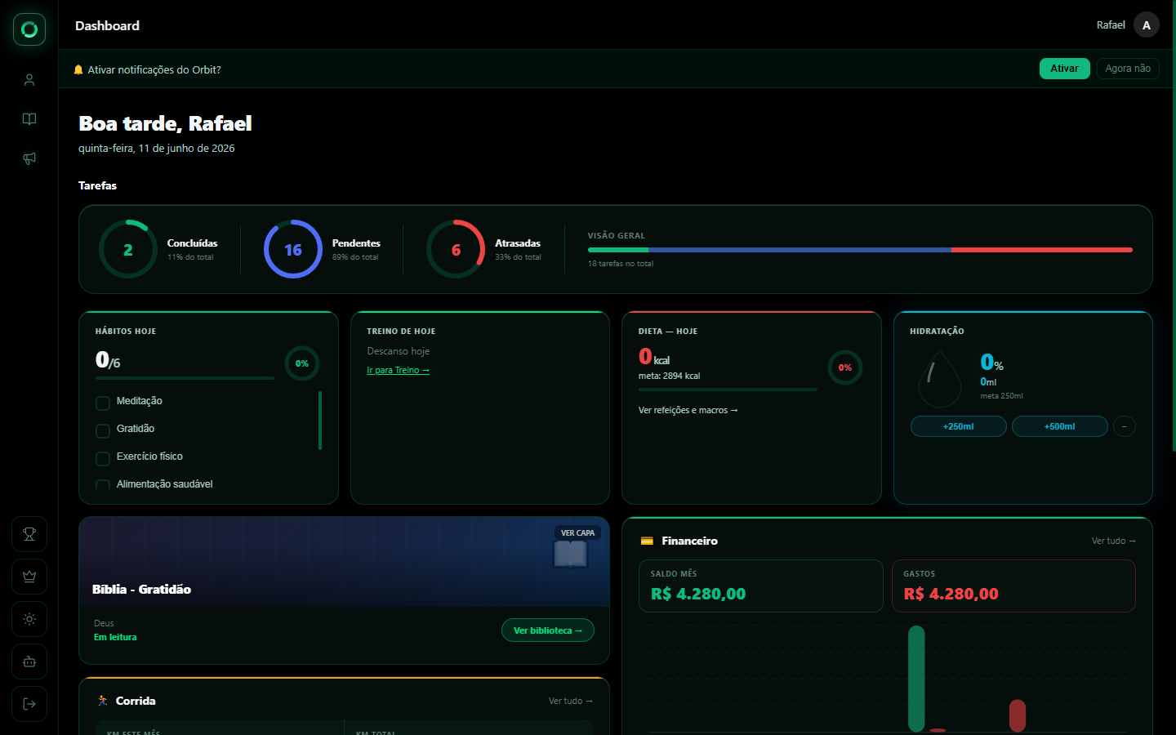The image size is (1176, 735).
Task: Click the Corrida runner icon
Action: coord(102,701)
